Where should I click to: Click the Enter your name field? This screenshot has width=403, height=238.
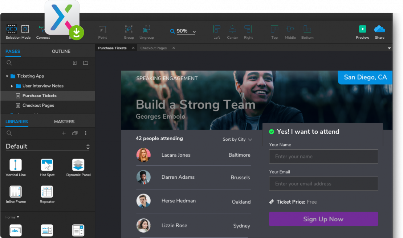click(323, 157)
